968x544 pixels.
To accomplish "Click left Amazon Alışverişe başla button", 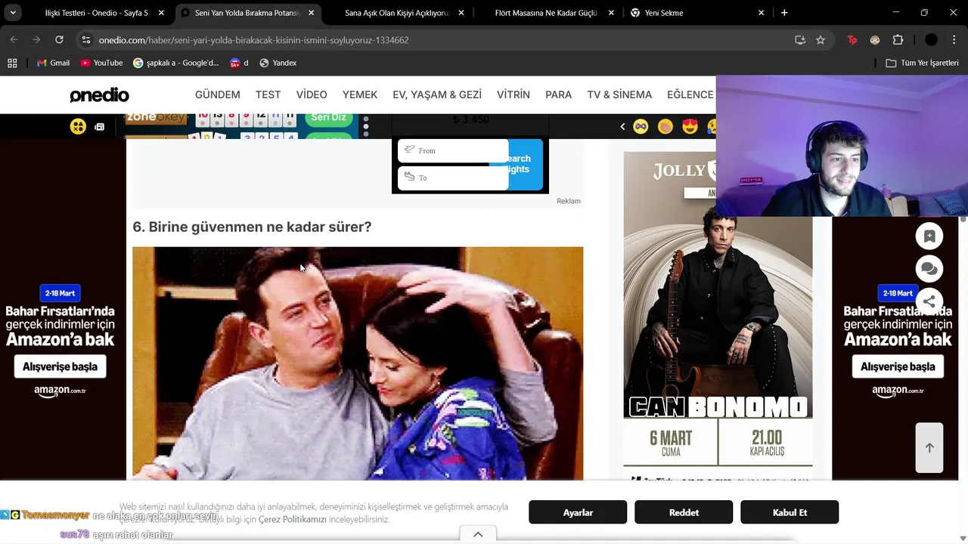I will 60,366.
